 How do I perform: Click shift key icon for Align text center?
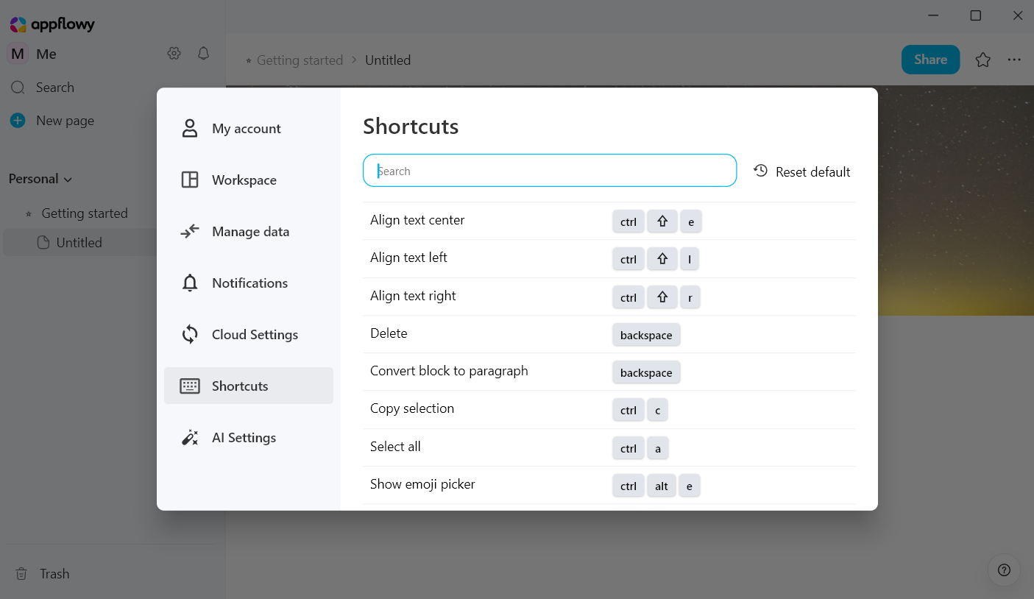pyautogui.click(x=662, y=221)
